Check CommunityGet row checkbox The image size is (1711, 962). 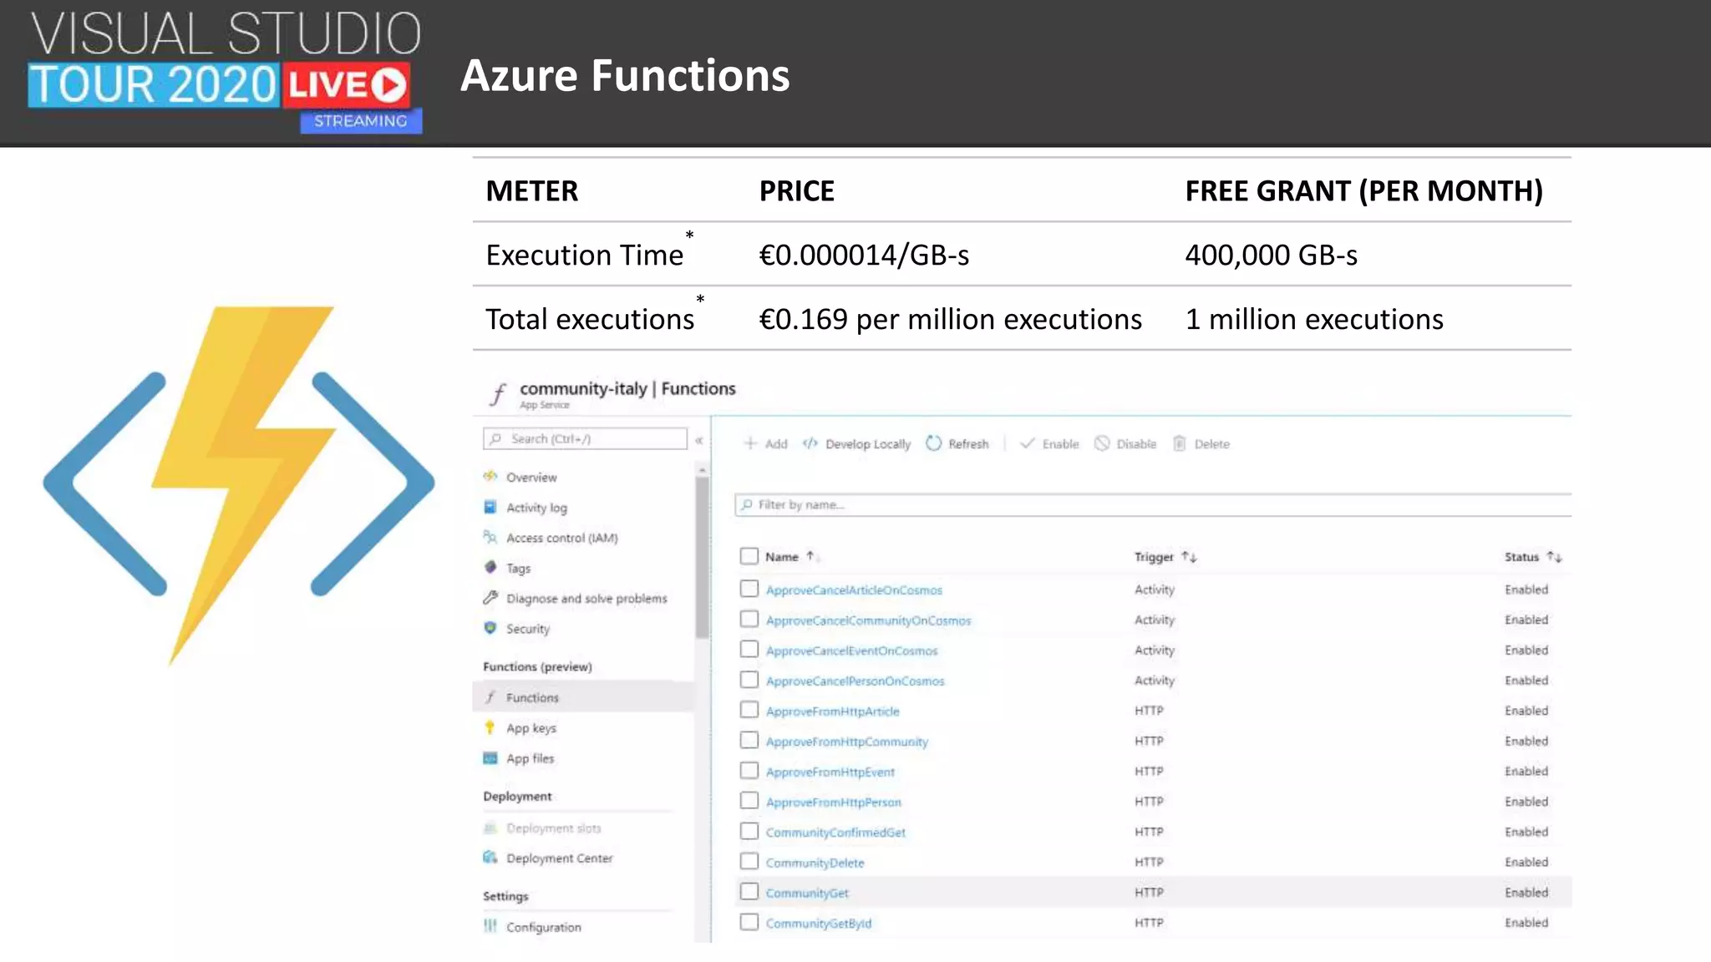pyautogui.click(x=749, y=892)
